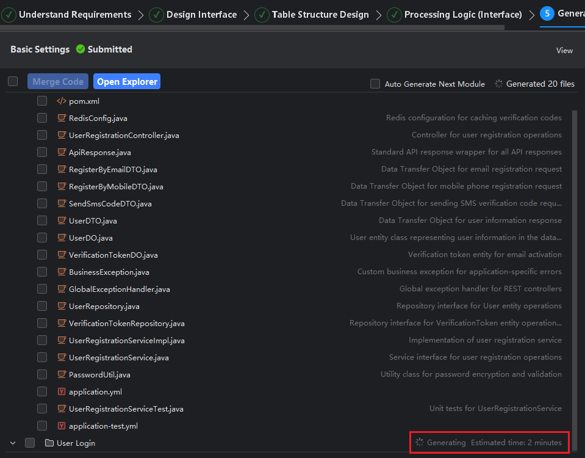Check the box beside UserRegistrationController.java
The width and height of the screenshot is (585, 458).
[x=42, y=136]
